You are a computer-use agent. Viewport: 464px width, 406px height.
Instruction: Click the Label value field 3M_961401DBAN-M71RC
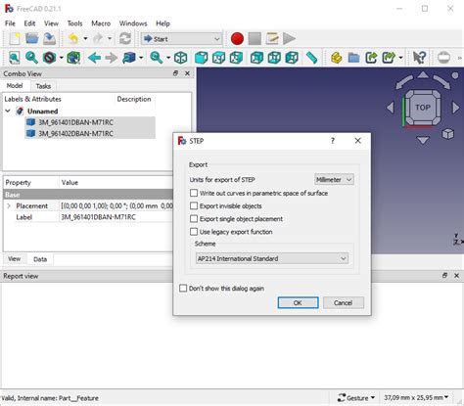116,217
